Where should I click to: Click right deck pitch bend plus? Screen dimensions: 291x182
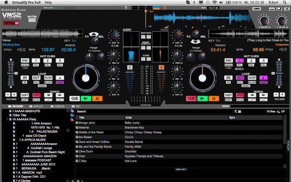point(282,95)
